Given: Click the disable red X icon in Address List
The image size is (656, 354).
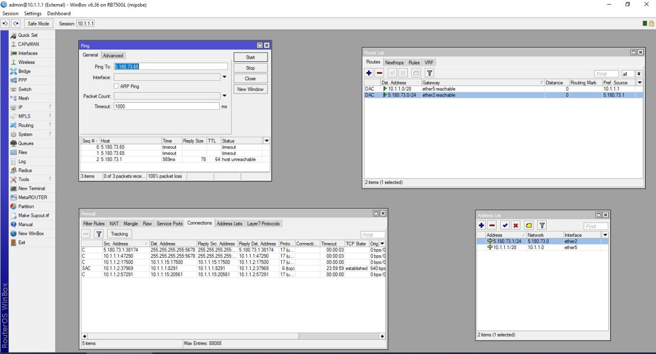Looking at the screenshot, I should tap(516, 225).
